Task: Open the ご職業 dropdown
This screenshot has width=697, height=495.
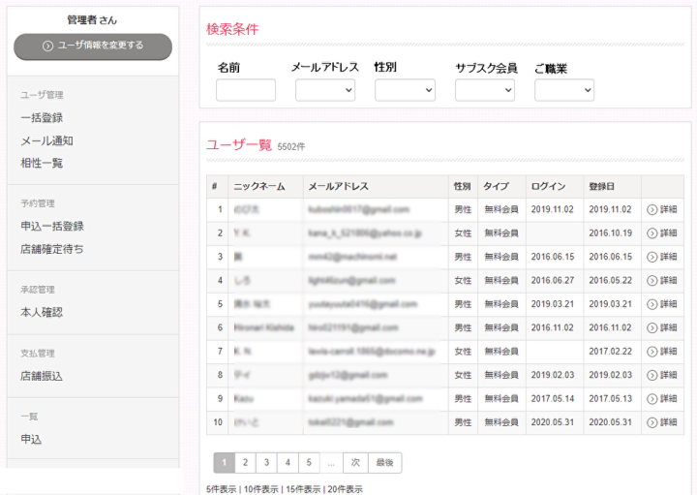Action: [563, 90]
